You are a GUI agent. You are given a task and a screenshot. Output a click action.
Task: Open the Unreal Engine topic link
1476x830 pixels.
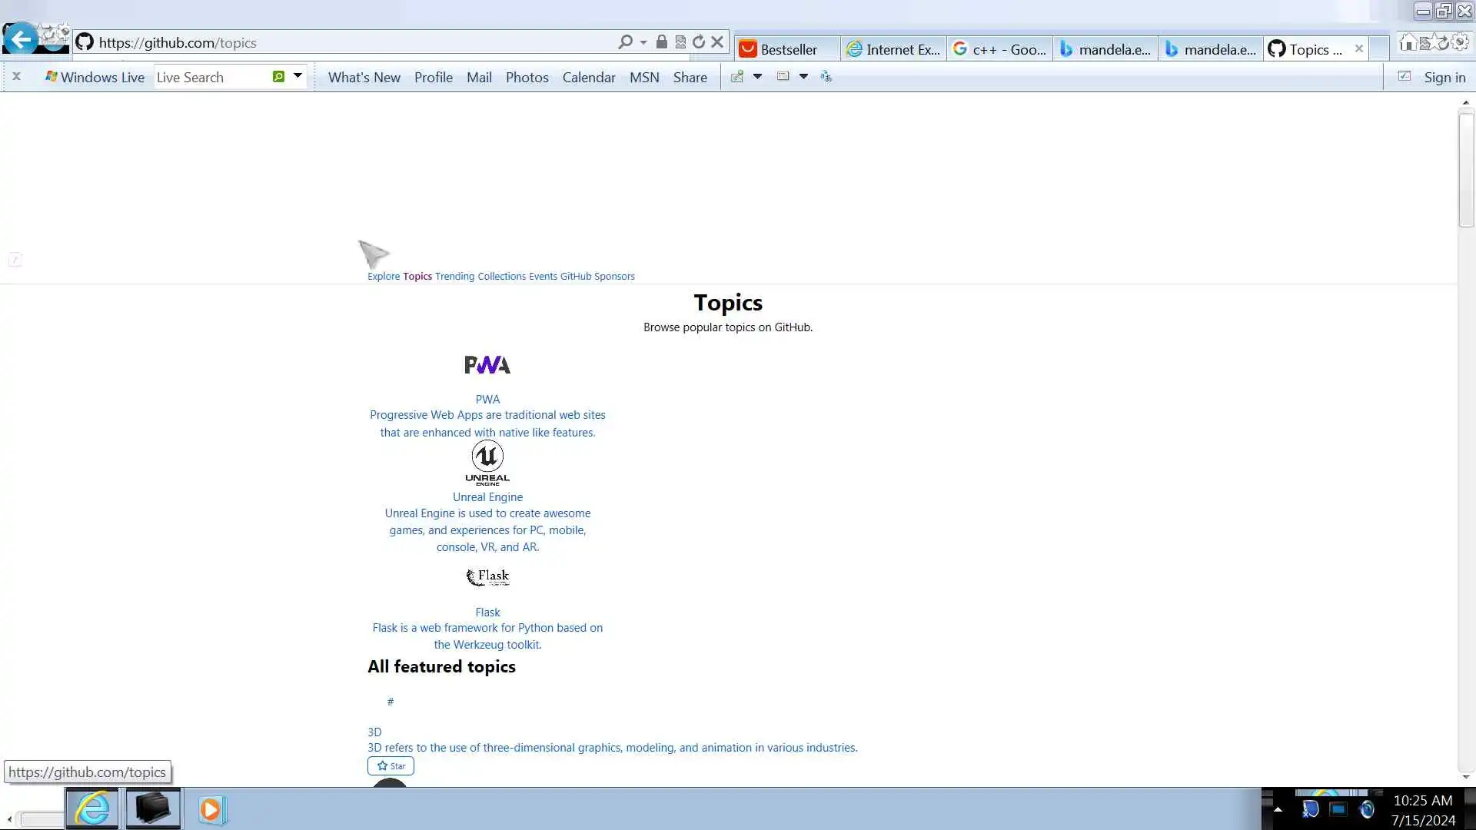point(487,497)
